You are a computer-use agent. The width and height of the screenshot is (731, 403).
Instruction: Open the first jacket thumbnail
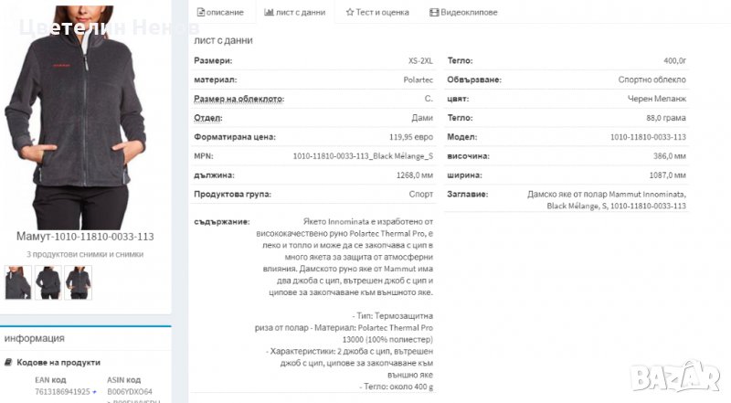point(18,281)
